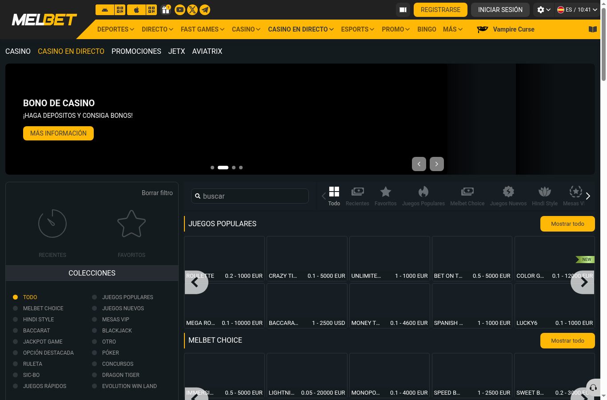This screenshot has height=400, width=607.
Task: Open the Android app download icon
Action: click(105, 9)
